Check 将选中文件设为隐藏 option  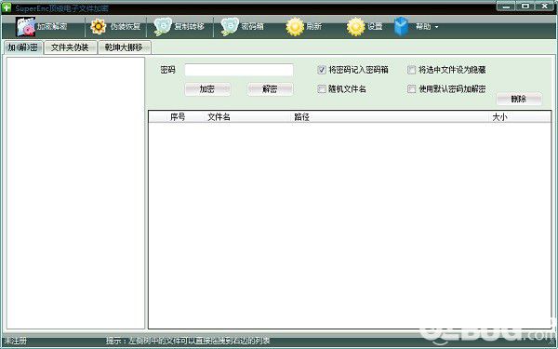(411, 70)
